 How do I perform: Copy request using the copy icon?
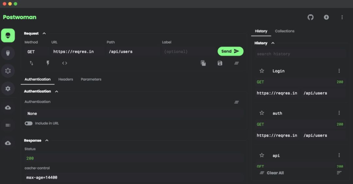pyautogui.click(x=203, y=63)
